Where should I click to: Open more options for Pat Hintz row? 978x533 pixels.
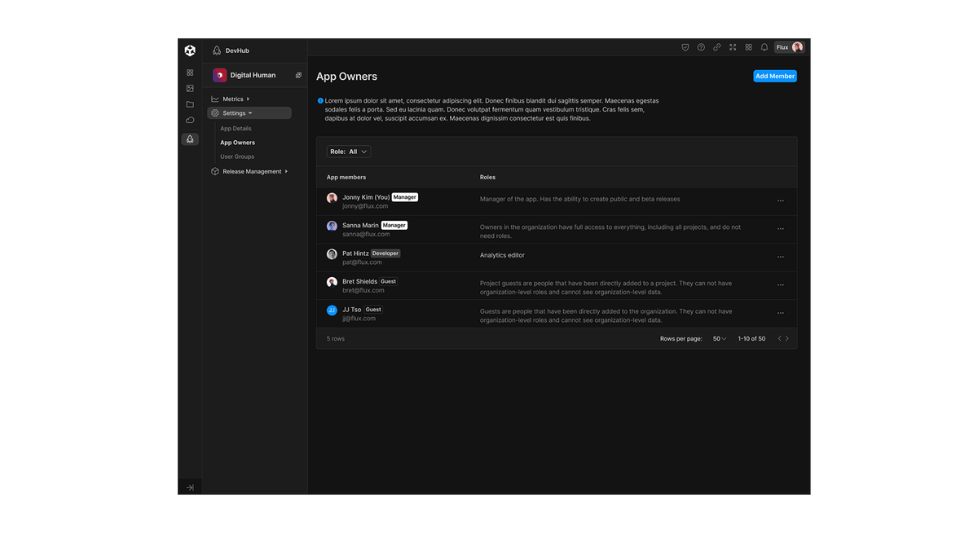tap(780, 257)
